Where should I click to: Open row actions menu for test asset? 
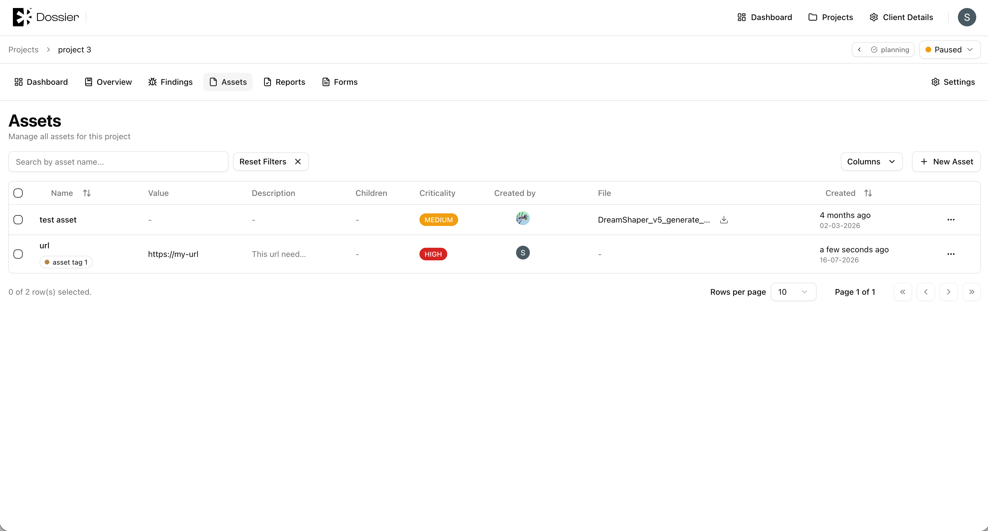[x=951, y=219]
